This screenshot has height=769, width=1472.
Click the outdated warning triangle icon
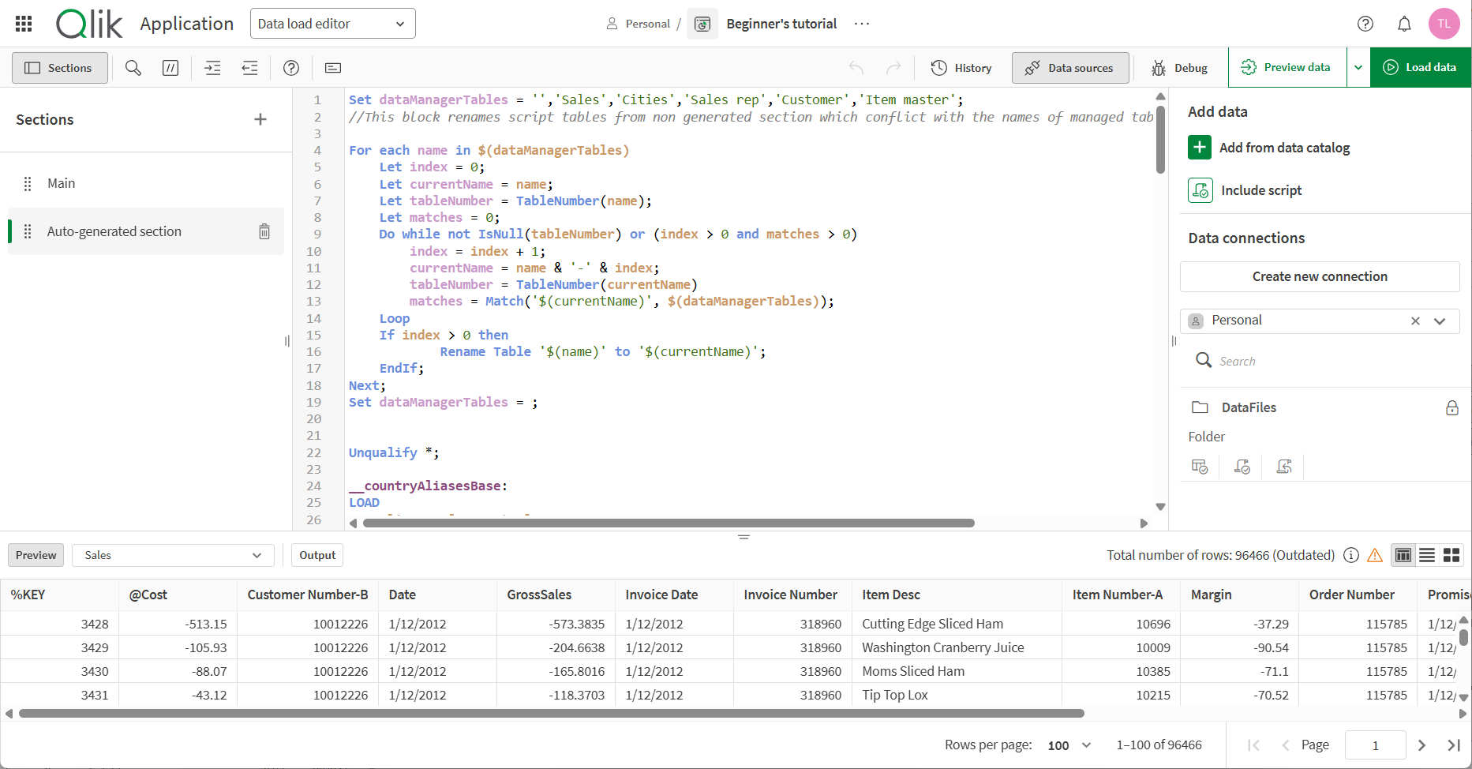pyautogui.click(x=1375, y=555)
